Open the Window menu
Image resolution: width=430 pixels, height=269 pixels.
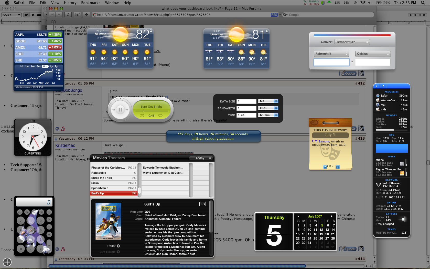pos(112,3)
